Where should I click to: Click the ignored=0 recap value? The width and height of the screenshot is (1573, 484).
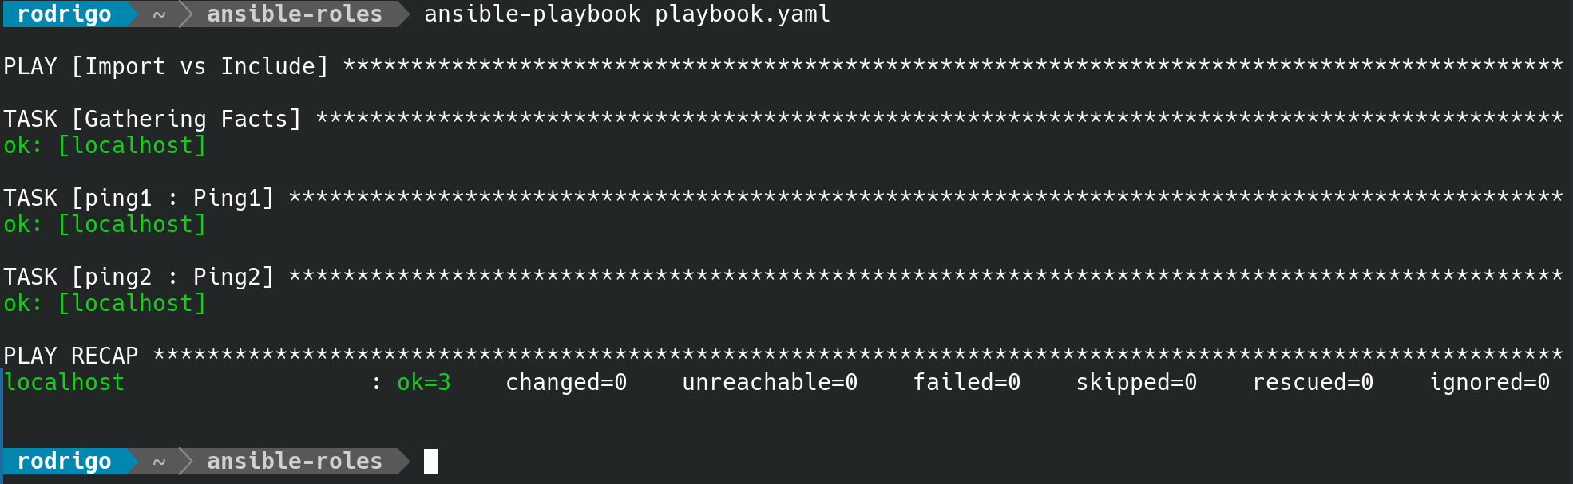(1489, 382)
